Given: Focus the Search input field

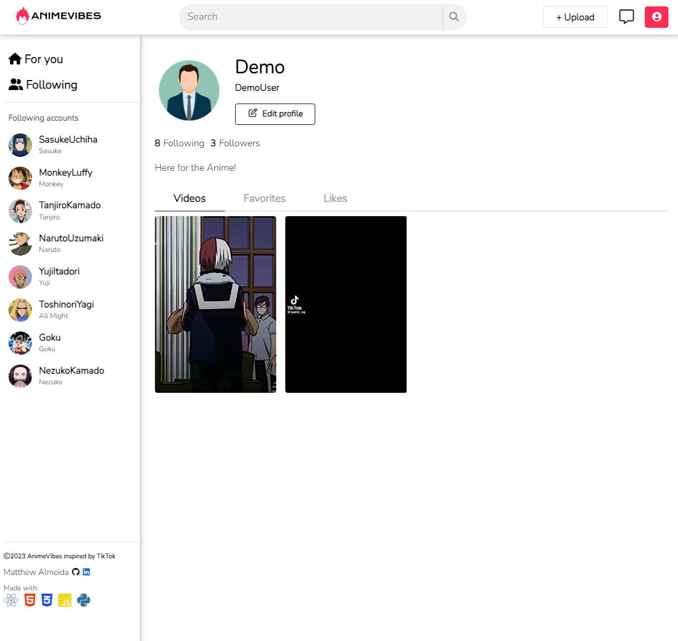Looking at the screenshot, I should [x=310, y=17].
